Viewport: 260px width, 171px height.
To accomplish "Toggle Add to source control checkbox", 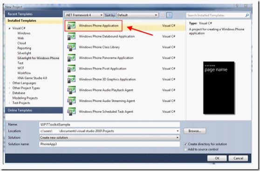I will [x=185, y=150].
